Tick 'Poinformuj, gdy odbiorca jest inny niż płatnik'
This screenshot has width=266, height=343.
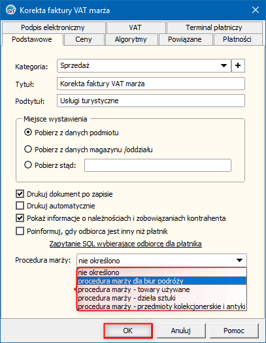tap(20, 231)
